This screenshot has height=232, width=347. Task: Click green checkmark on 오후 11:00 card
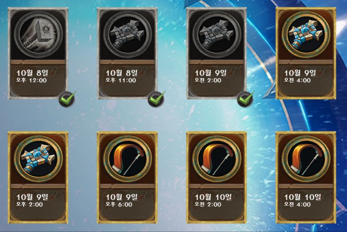(157, 99)
